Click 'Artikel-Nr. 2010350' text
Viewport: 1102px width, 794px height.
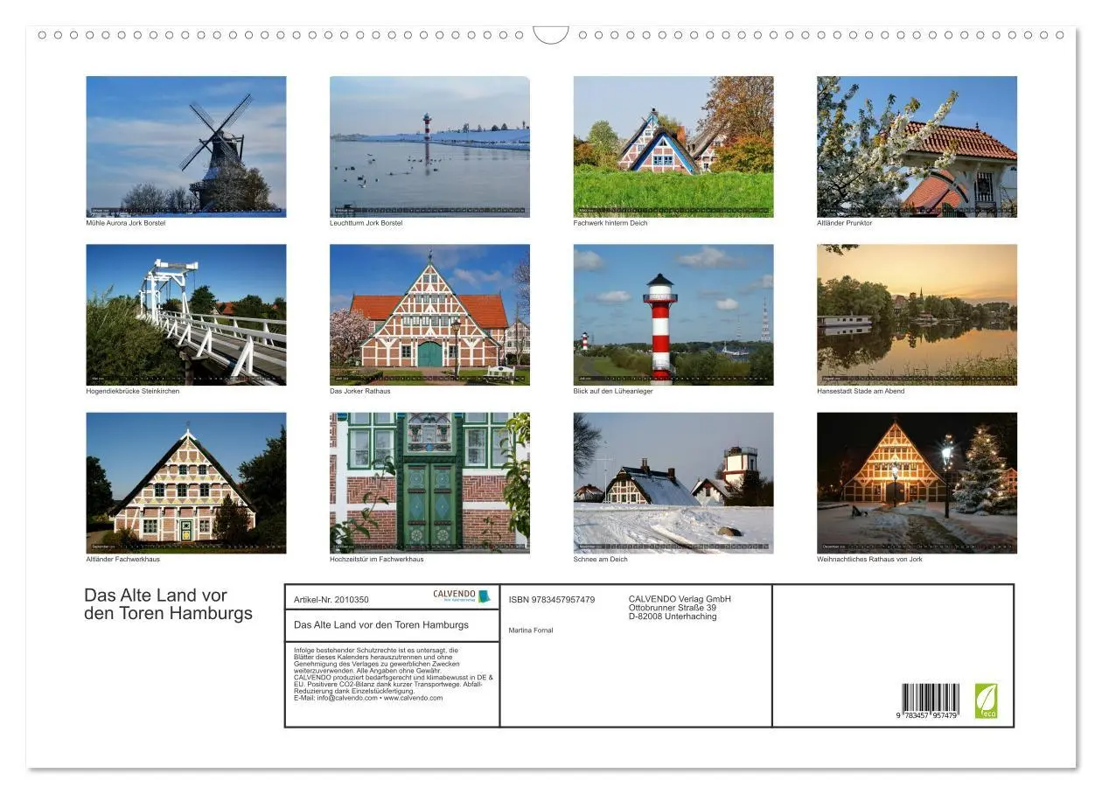331,600
